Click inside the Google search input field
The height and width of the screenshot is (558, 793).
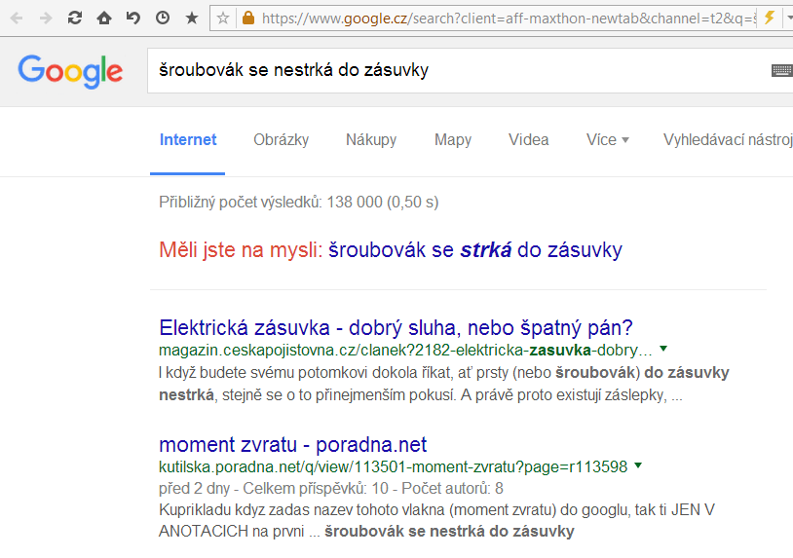point(448,70)
